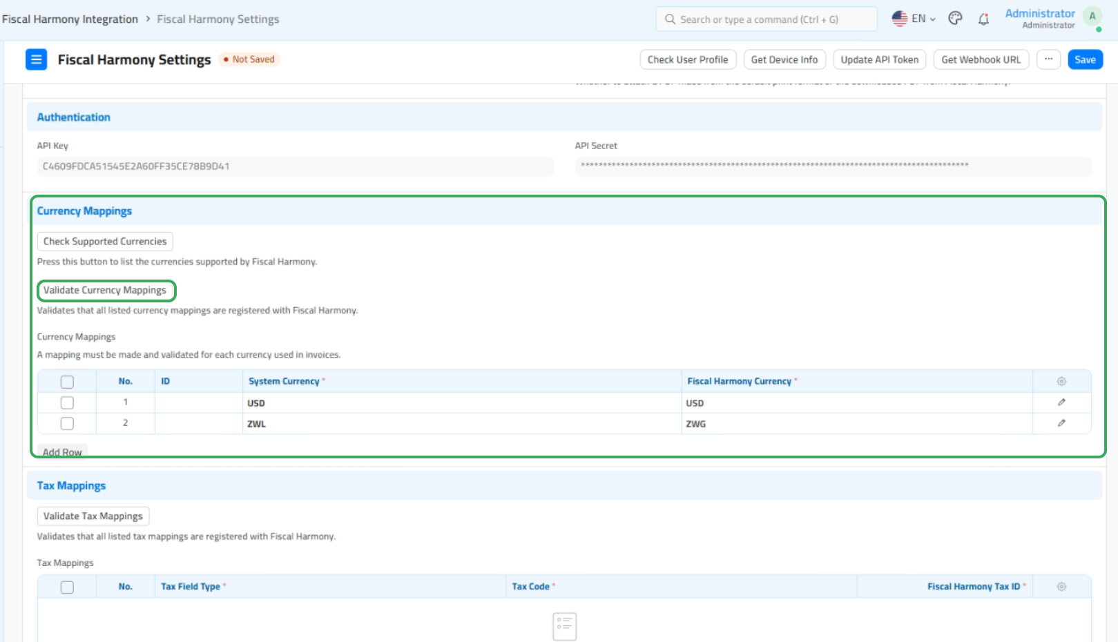Image resolution: width=1118 pixels, height=642 pixels.
Task: Open the theme switcher palette icon
Action: (x=955, y=19)
